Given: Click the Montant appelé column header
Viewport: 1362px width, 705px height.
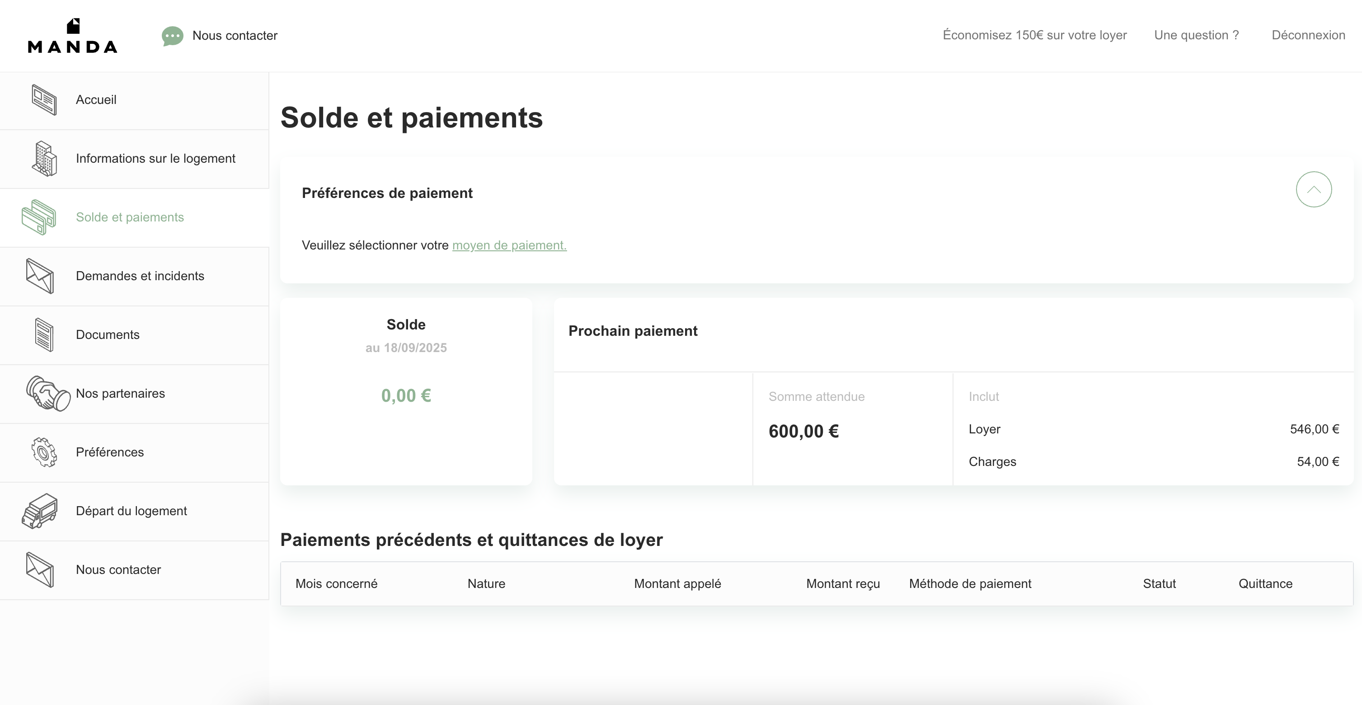Looking at the screenshot, I should 677,583.
